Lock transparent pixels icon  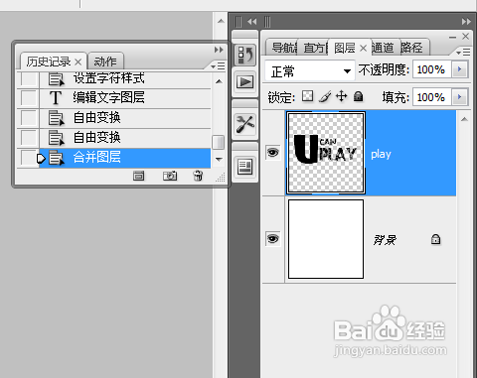click(308, 96)
